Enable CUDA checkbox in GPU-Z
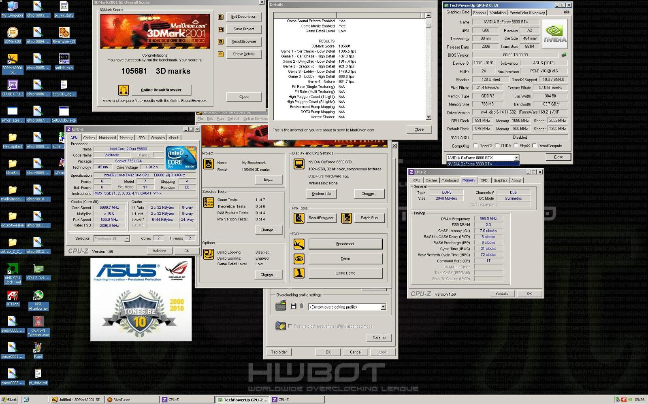The height and width of the screenshot is (404, 648). tap(497, 146)
